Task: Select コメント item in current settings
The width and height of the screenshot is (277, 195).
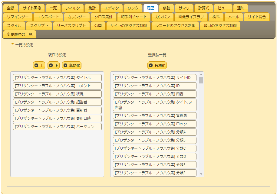Action: tap(58, 86)
